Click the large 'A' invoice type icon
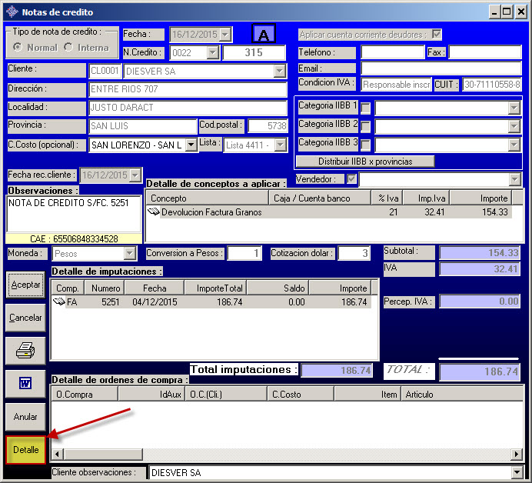The width and height of the screenshot is (532, 483). tap(264, 35)
